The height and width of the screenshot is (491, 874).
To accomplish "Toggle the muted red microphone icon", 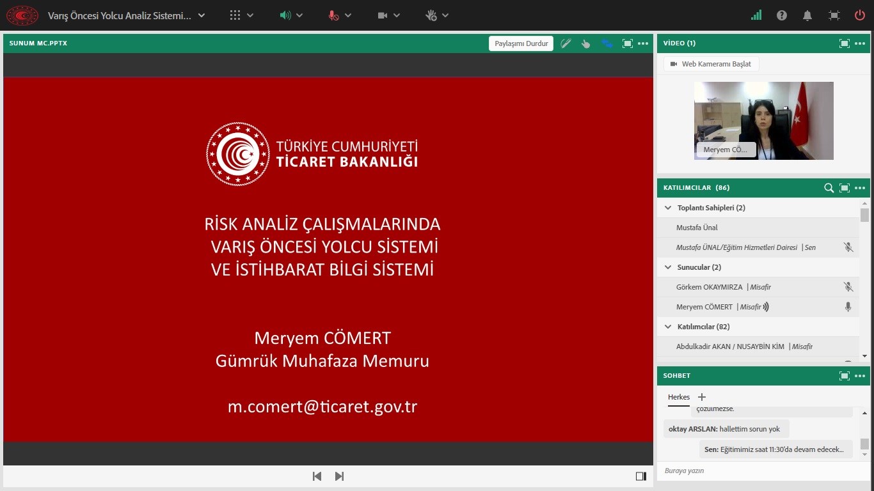I will (x=333, y=15).
